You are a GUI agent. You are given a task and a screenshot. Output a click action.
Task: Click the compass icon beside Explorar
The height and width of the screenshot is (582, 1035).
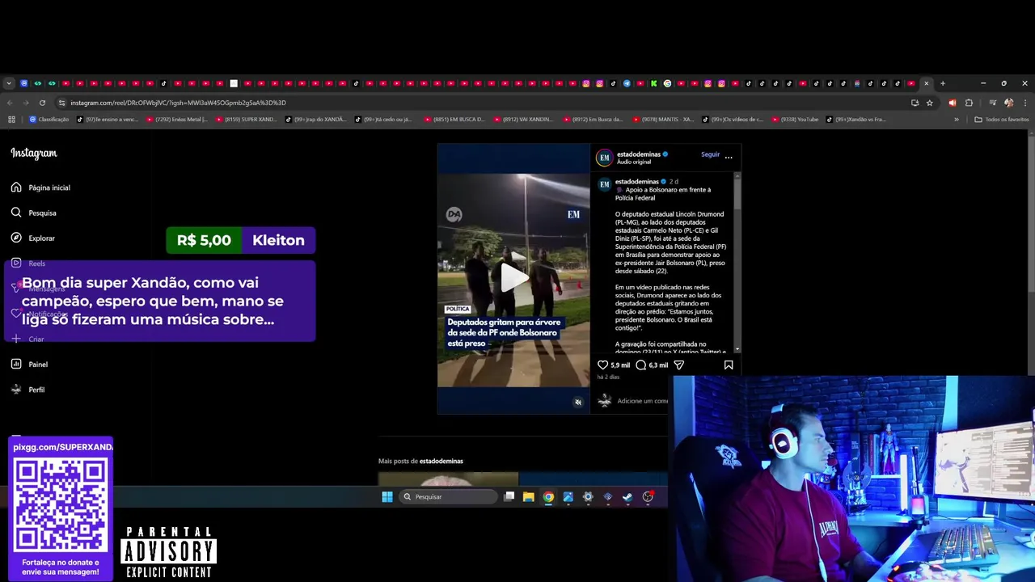tap(16, 238)
